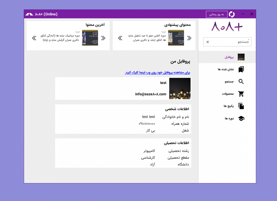Click the profile avatar picture
The width and height of the screenshot is (277, 201).
click(x=180, y=88)
